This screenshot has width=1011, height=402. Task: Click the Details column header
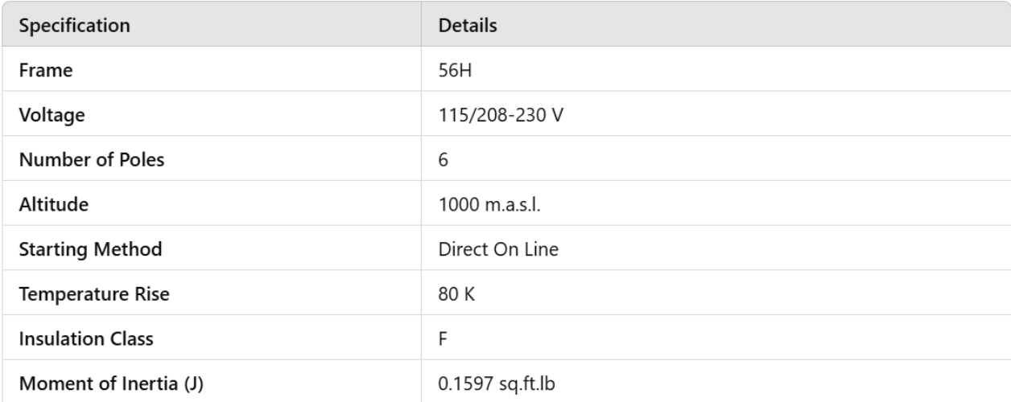coord(468,25)
